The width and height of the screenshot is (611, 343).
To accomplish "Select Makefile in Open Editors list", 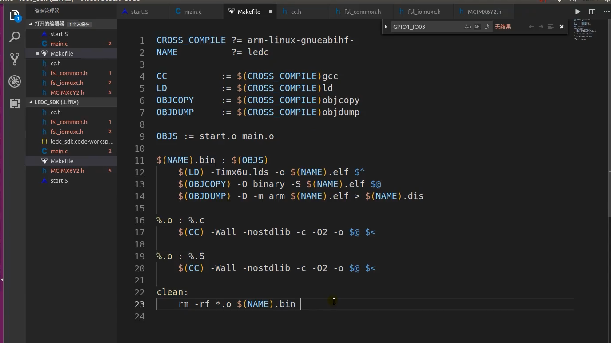I will (71, 53).
